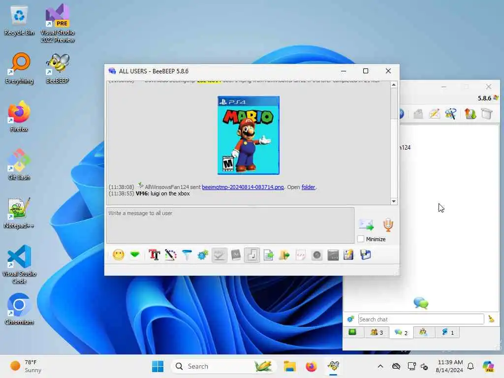Image resolution: width=504 pixels, height=378 pixels.
Task: Click chat scrollbar down arrow
Action: 394,201
